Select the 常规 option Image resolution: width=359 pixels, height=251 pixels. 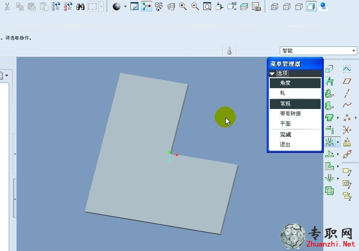click(295, 104)
